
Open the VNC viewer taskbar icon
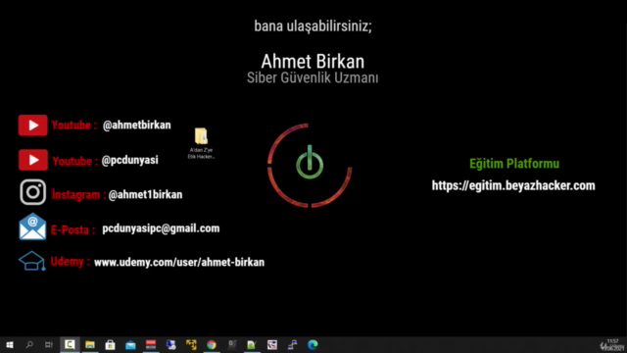[272, 344]
